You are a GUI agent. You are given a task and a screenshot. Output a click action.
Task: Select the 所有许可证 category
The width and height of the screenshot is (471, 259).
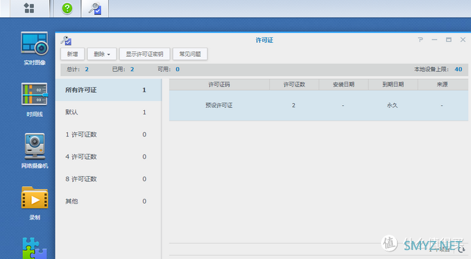[109, 90]
